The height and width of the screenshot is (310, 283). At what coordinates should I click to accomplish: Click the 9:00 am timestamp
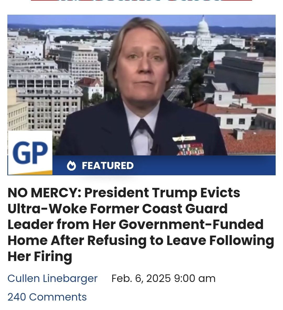195,278
